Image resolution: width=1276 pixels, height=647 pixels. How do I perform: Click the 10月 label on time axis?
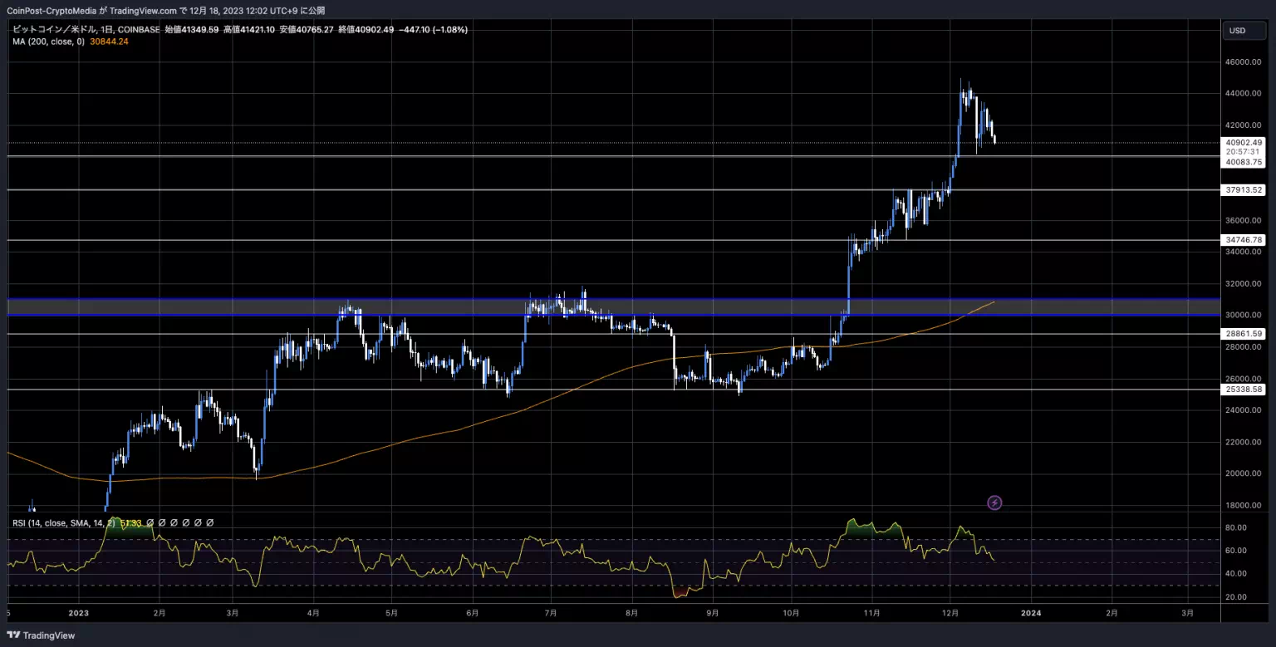point(792,614)
